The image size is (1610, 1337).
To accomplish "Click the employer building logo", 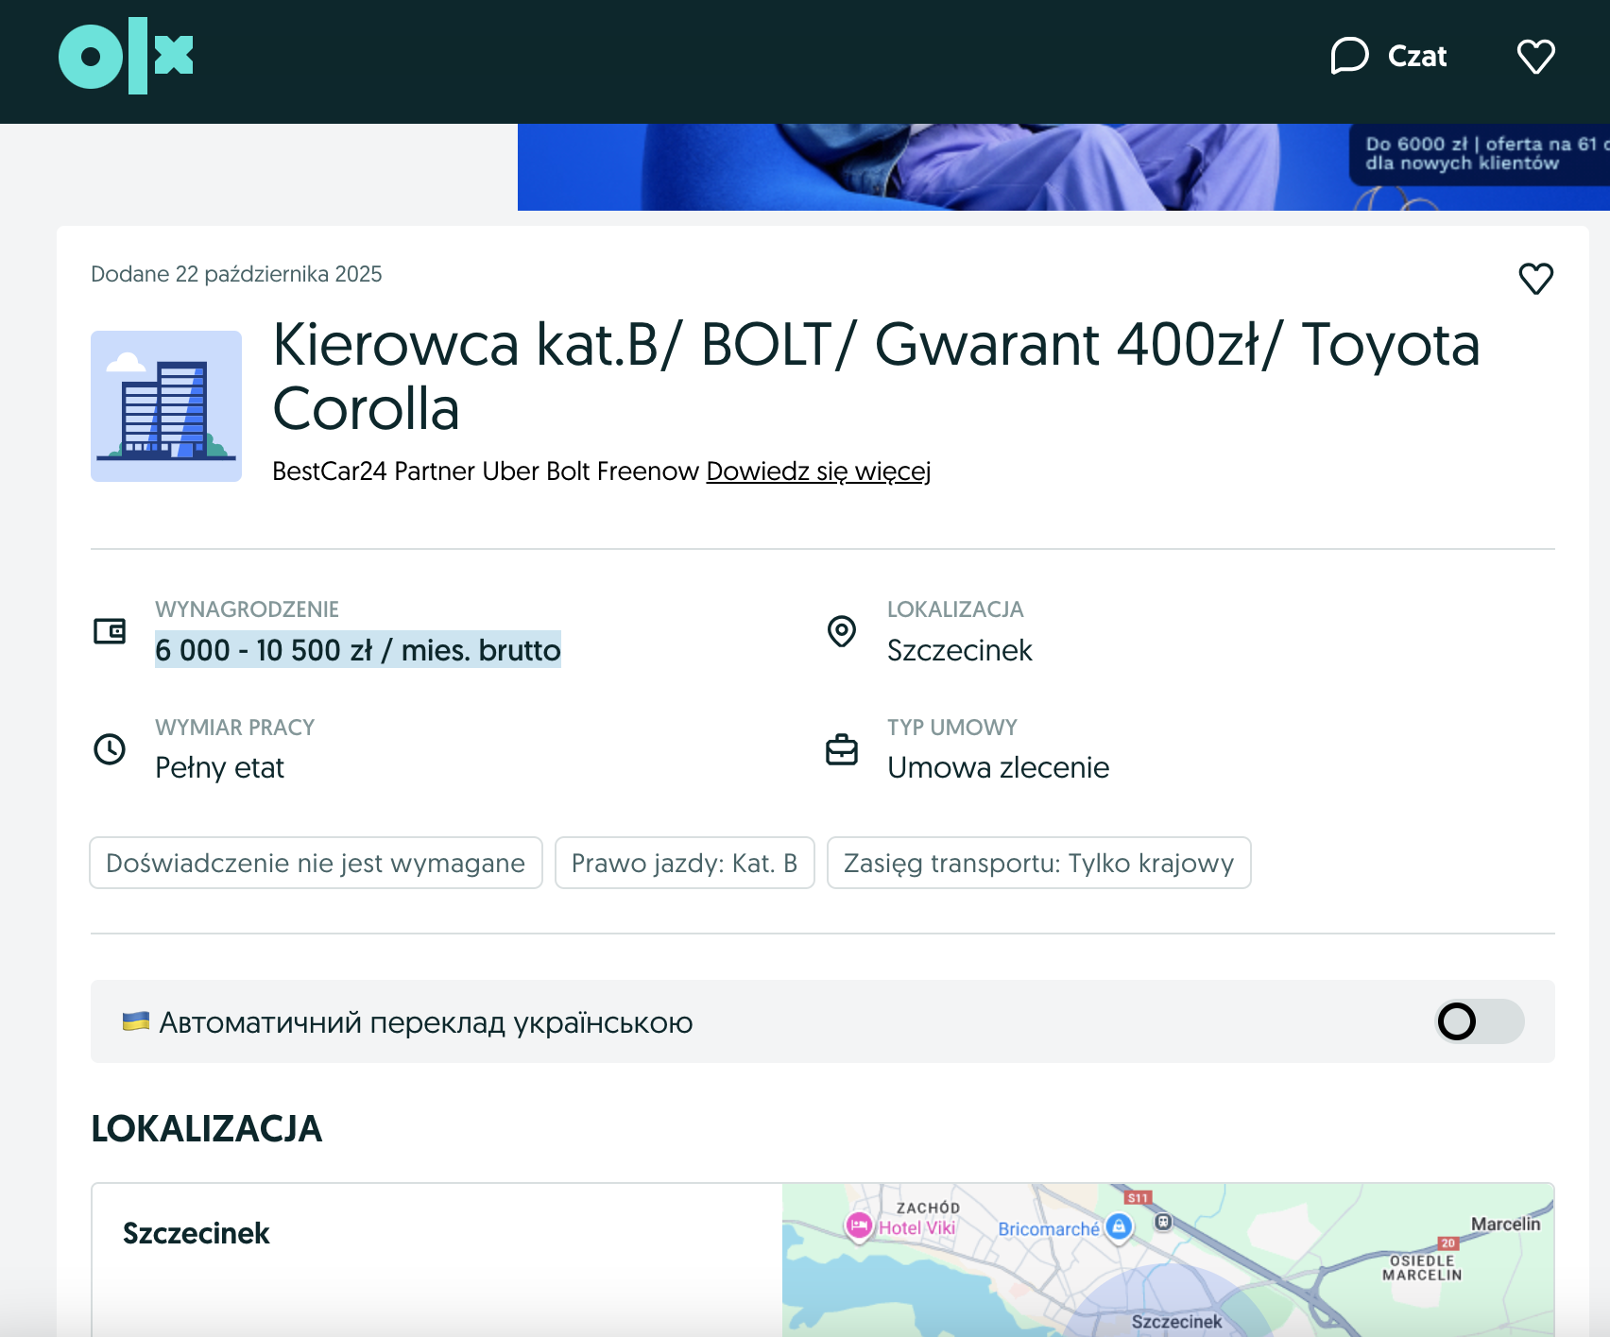I will pyautogui.click(x=166, y=406).
